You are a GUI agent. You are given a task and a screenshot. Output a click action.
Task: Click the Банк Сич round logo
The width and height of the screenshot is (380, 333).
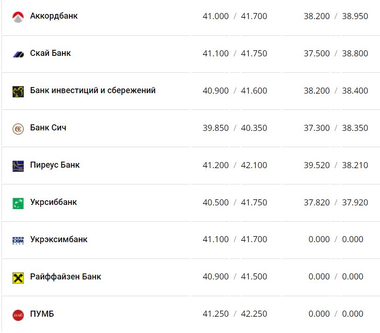[x=18, y=129]
